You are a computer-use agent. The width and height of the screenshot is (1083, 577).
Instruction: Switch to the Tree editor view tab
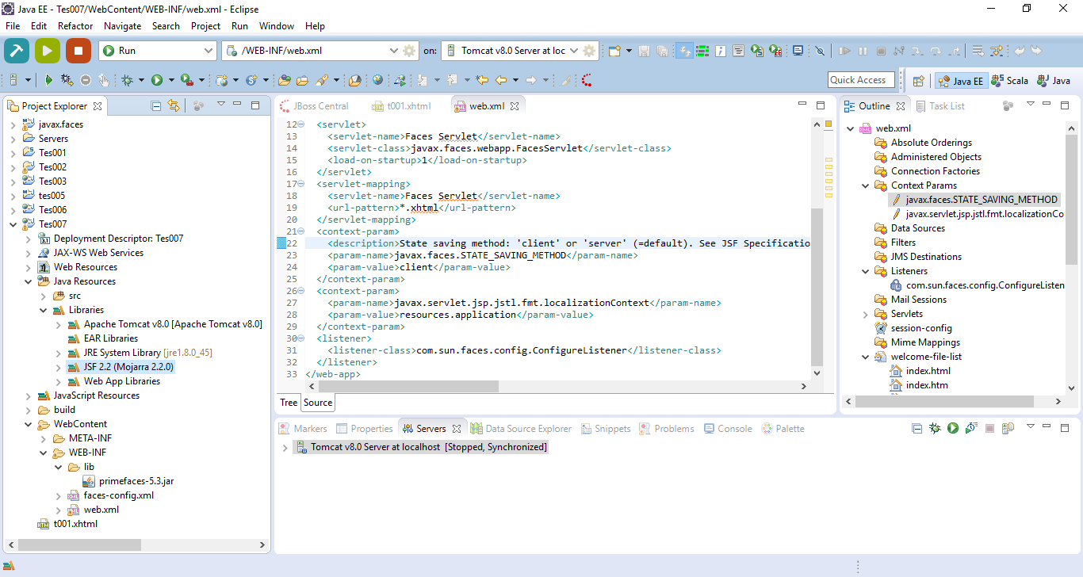click(x=289, y=403)
